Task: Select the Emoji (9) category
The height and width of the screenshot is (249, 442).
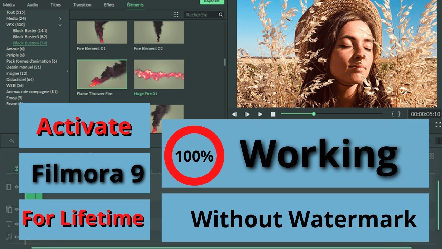Action: coord(15,98)
